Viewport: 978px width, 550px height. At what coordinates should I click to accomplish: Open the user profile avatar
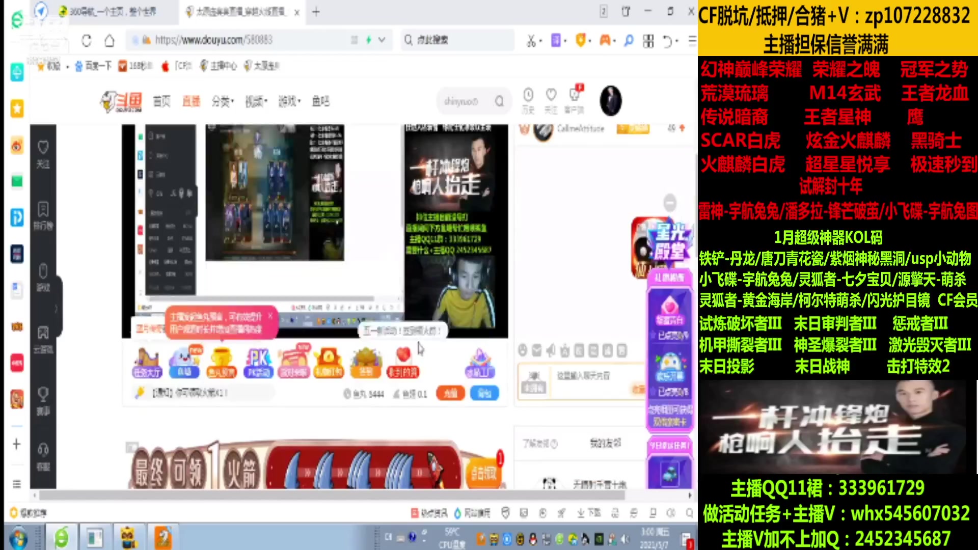point(611,101)
